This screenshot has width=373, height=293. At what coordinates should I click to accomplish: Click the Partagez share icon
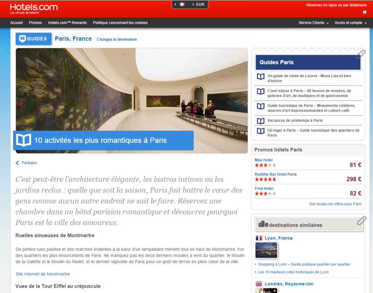click(x=17, y=163)
